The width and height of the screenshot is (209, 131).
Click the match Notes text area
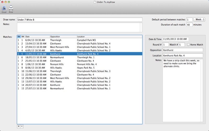pos(183,90)
